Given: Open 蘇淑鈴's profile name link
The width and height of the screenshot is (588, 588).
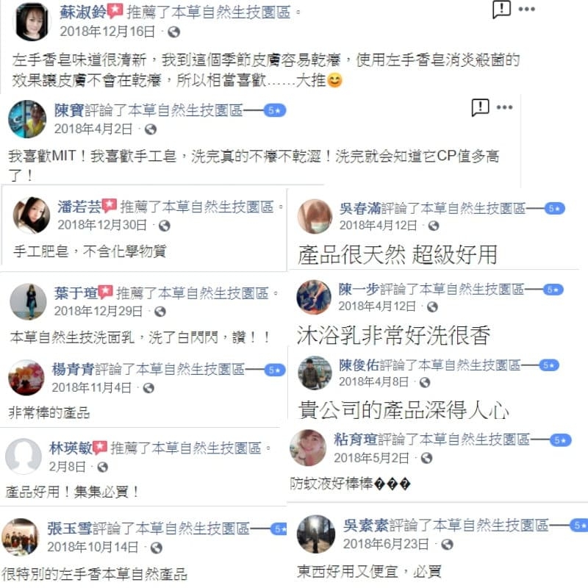Looking at the screenshot, I should 83,12.
